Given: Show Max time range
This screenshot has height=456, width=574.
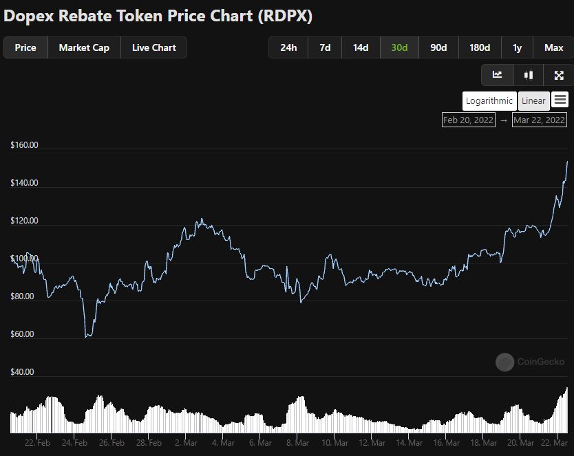Looking at the screenshot, I should 553,47.
